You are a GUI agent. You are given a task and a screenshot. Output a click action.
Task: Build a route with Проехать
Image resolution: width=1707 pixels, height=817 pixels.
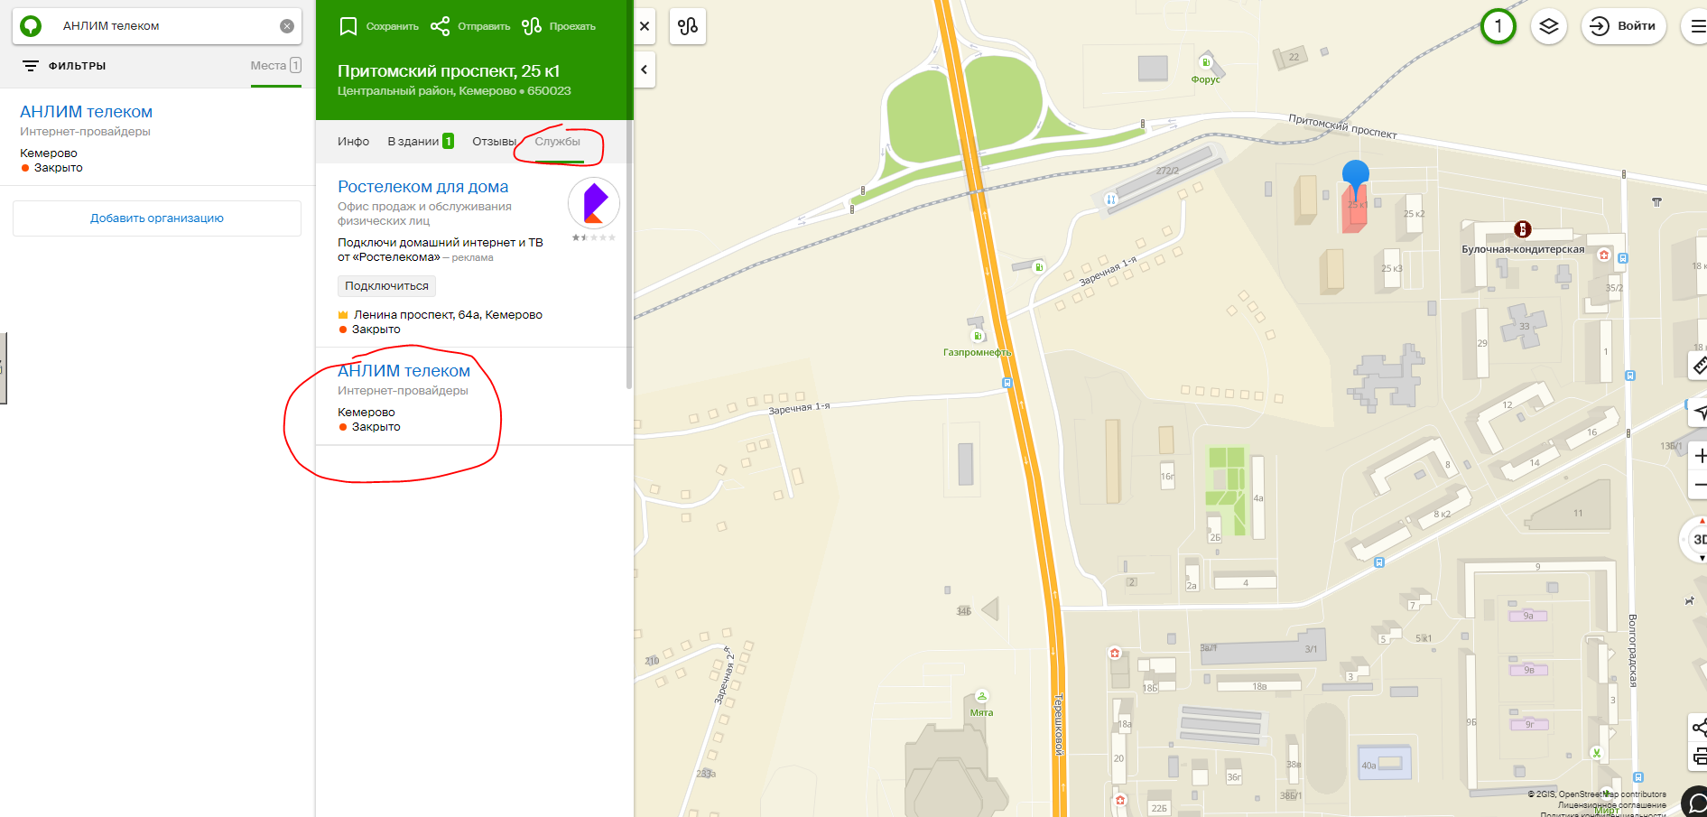[559, 26]
